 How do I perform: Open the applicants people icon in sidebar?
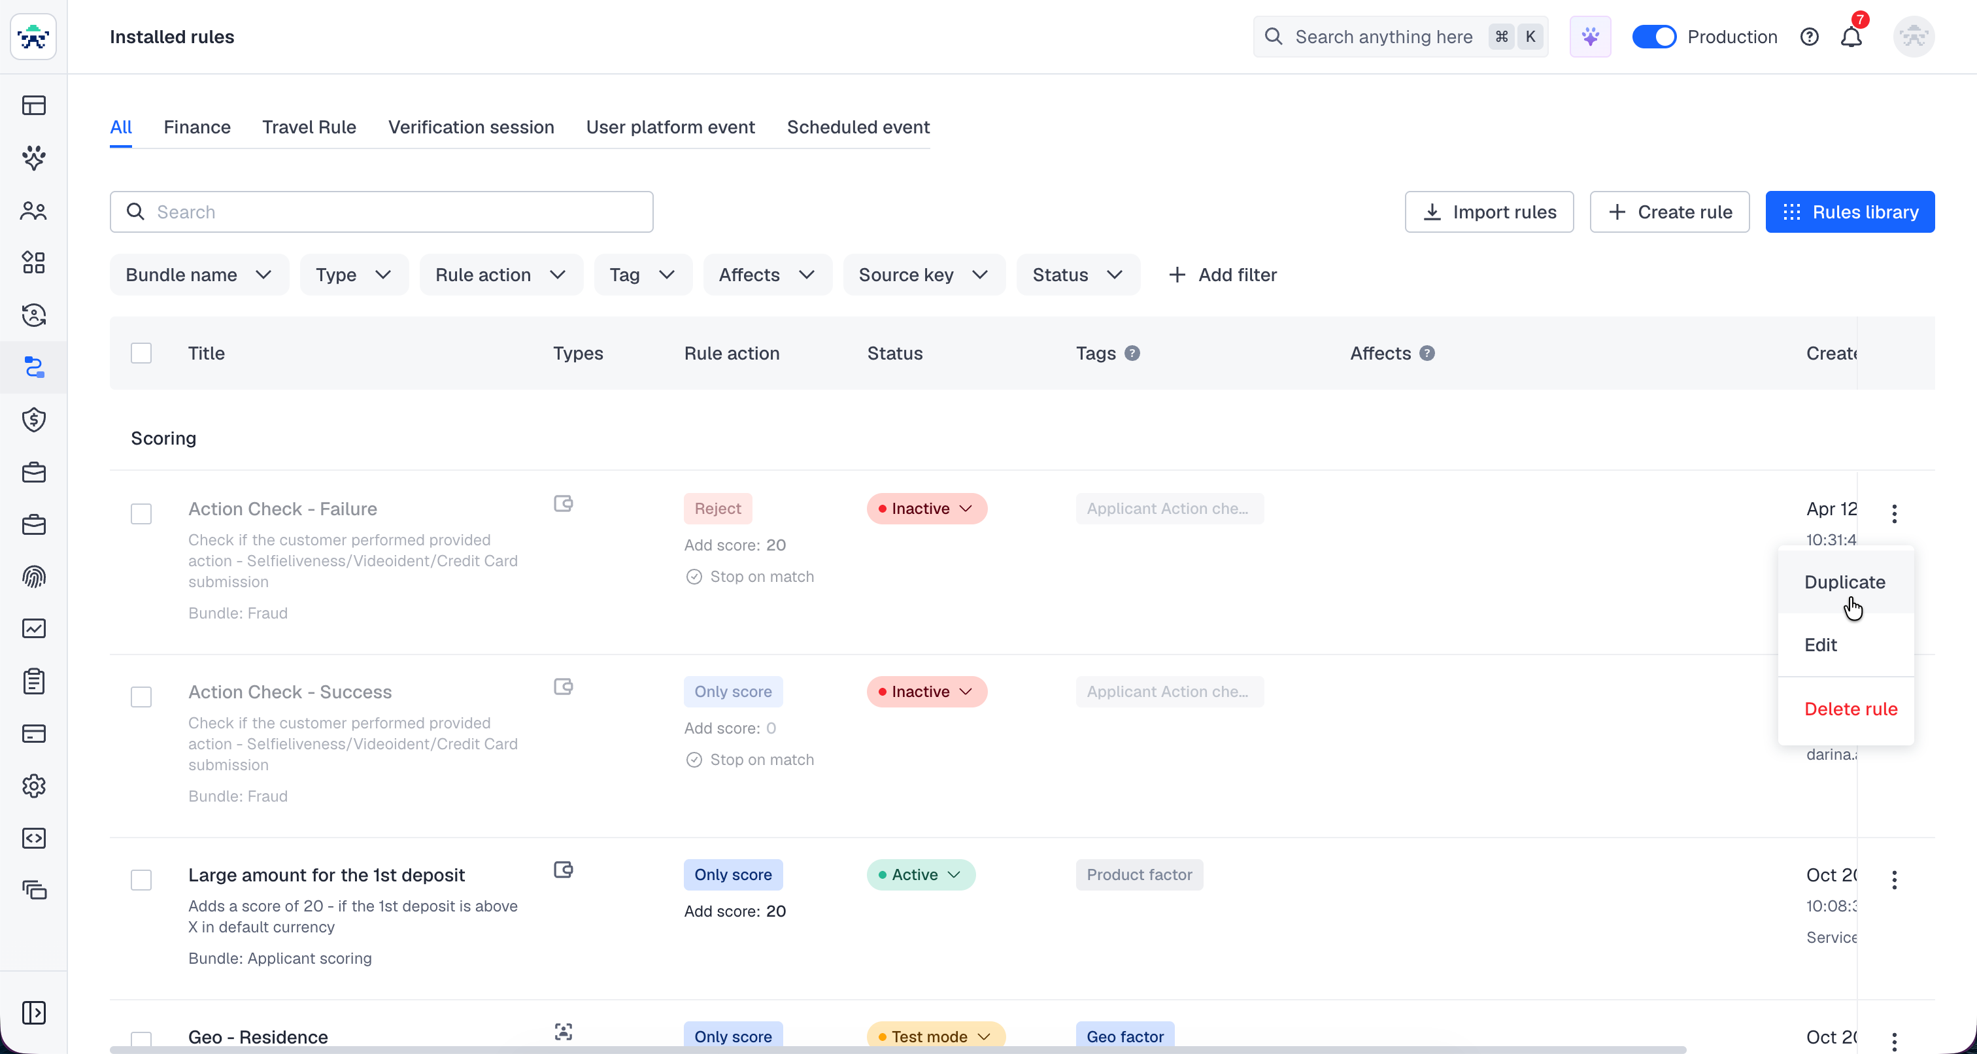(x=34, y=211)
